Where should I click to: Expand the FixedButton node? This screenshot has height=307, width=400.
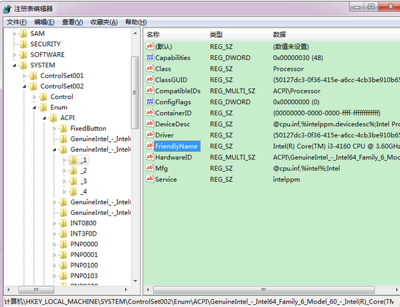(54, 128)
